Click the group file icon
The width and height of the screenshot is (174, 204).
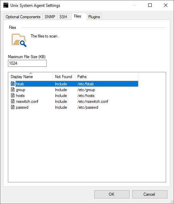pos(13,89)
